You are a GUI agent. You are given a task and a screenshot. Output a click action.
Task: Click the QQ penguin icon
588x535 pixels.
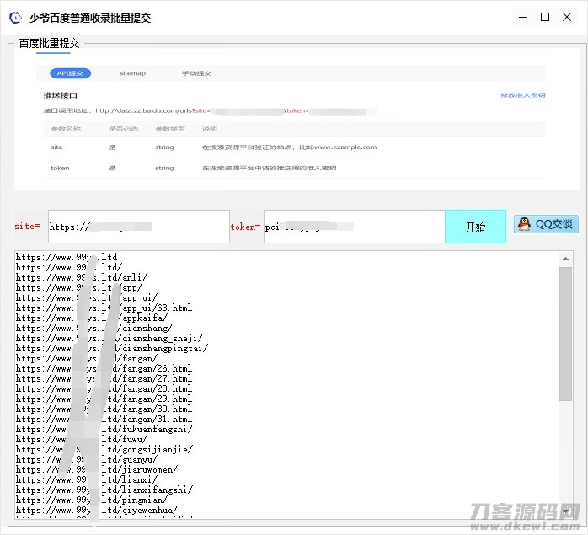pos(524,224)
